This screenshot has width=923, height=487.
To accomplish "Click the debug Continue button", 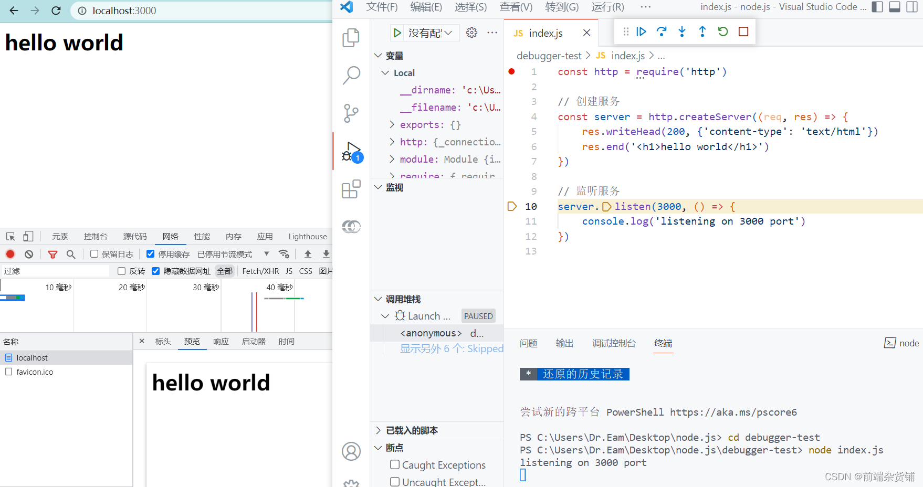I will click(x=641, y=31).
